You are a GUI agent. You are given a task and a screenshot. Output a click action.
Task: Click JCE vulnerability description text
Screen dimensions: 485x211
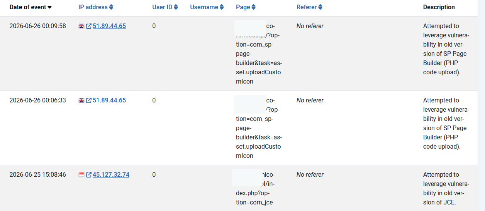[x=446, y=188]
